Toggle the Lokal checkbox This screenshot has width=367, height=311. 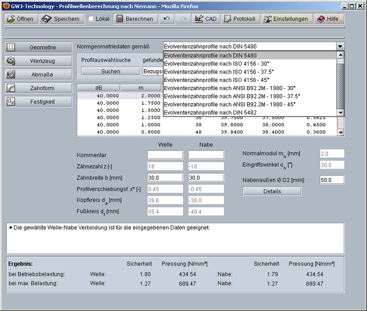point(91,19)
